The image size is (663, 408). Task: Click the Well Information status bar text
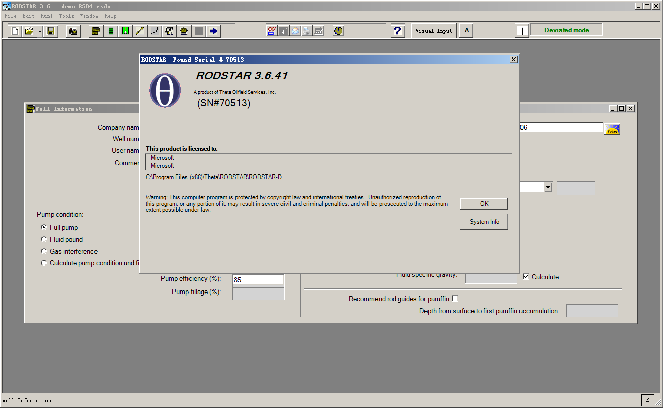(27, 400)
